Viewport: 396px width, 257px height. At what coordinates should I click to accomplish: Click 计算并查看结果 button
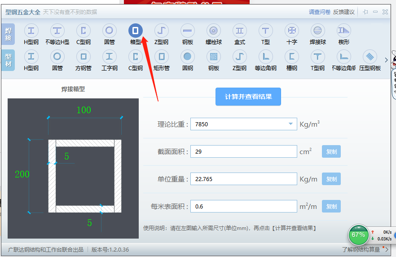[248, 97]
